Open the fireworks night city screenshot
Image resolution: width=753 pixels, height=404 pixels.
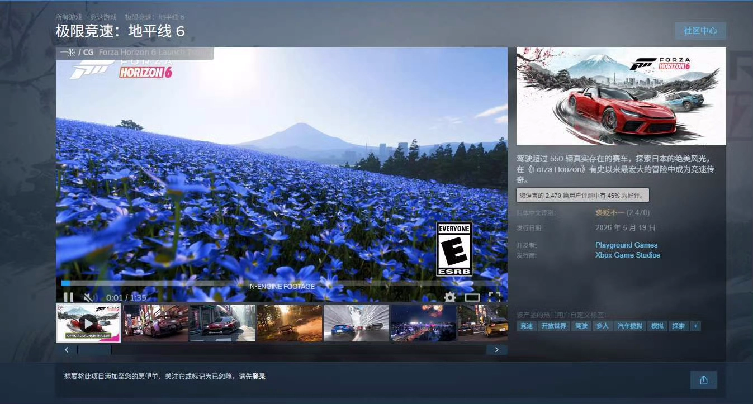pyautogui.click(x=424, y=323)
